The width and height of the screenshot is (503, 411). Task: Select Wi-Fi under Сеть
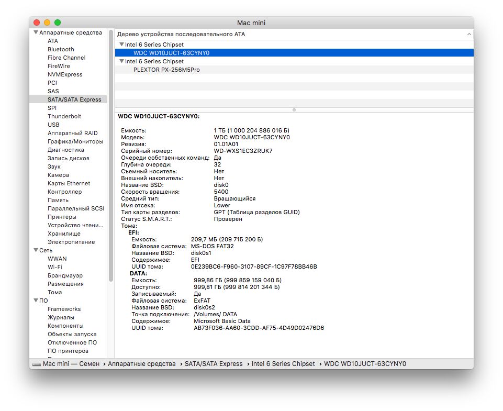[x=55, y=266]
